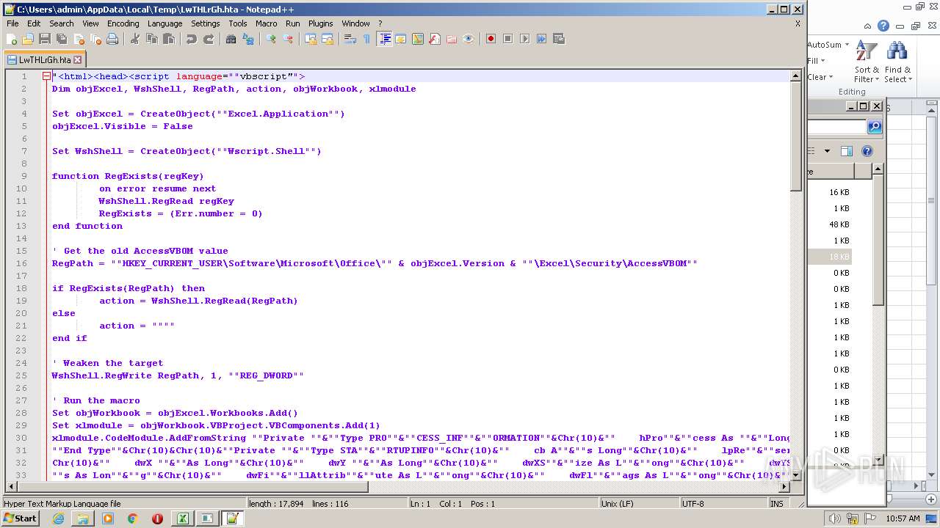Open Chrome from the taskbar
The image size is (940, 528).
click(x=132, y=518)
